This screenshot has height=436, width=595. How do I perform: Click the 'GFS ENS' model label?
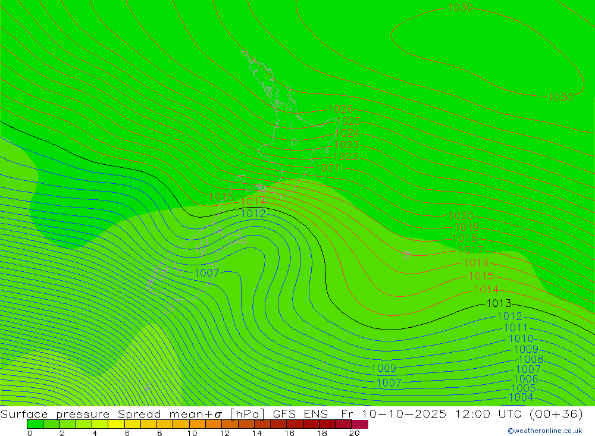coord(300,414)
